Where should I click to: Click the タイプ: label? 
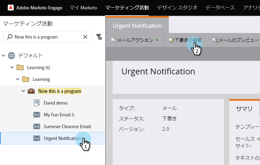[x=127, y=108]
